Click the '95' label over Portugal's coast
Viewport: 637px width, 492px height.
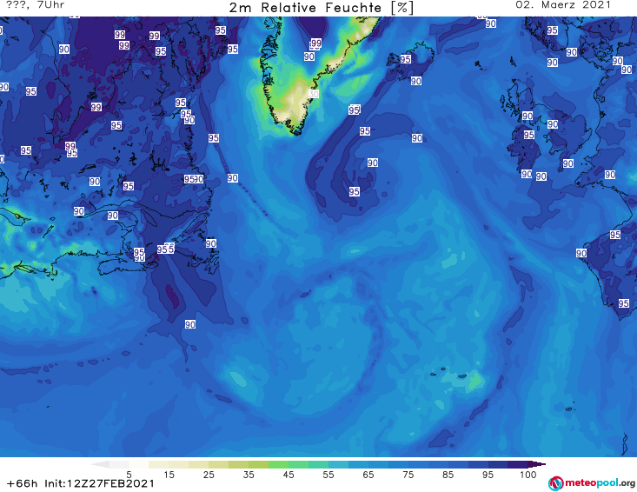tap(624, 303)
